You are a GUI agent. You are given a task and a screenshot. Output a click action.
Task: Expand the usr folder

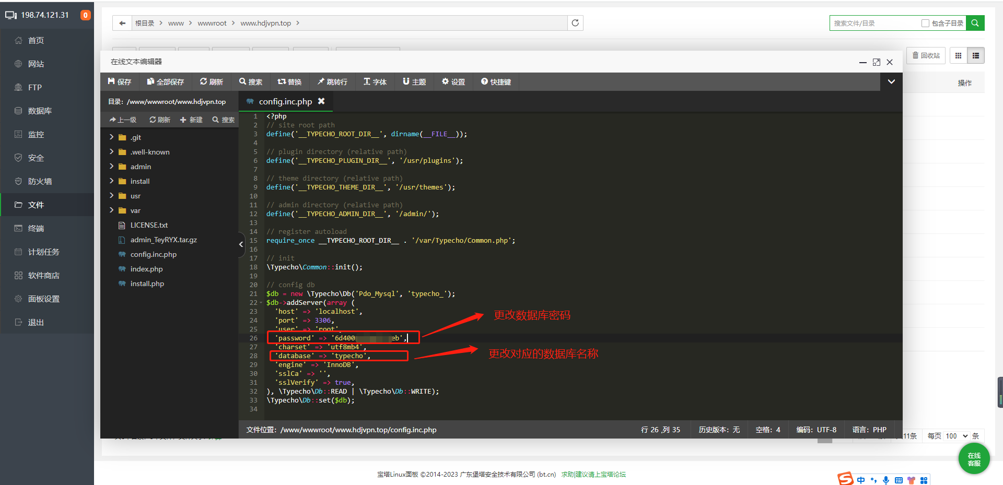(x=111, y=195)
